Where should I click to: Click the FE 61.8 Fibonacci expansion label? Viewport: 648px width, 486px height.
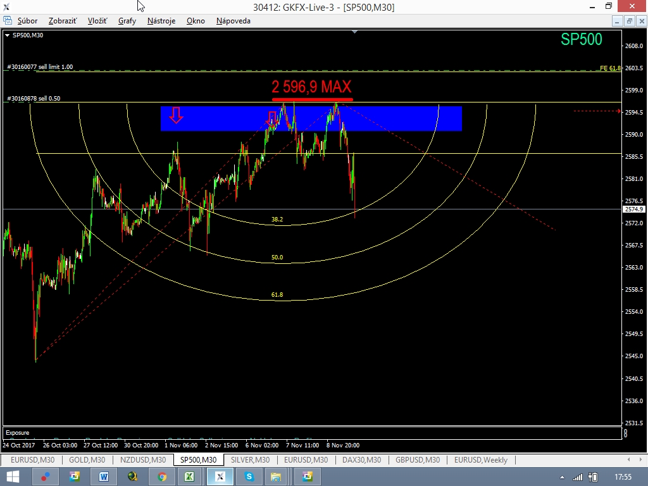coord(610,68)
